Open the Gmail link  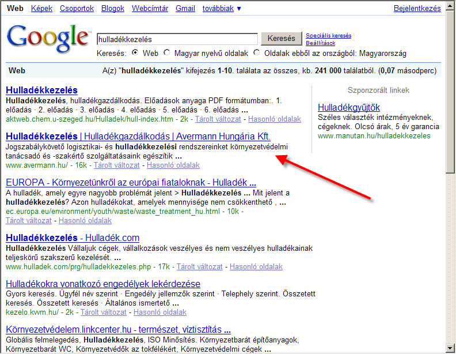coord(185,9)
